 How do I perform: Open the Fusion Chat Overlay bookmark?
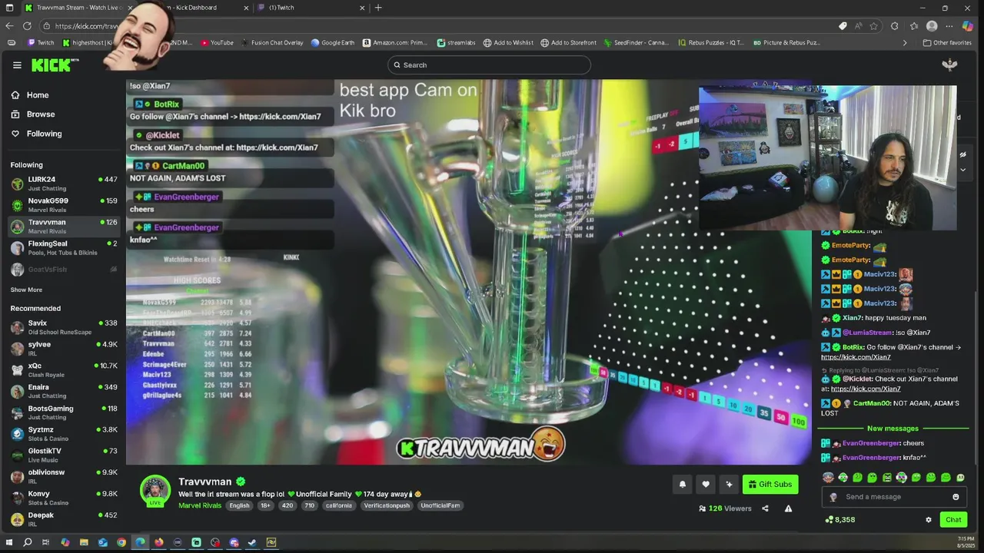pos(272,43)
